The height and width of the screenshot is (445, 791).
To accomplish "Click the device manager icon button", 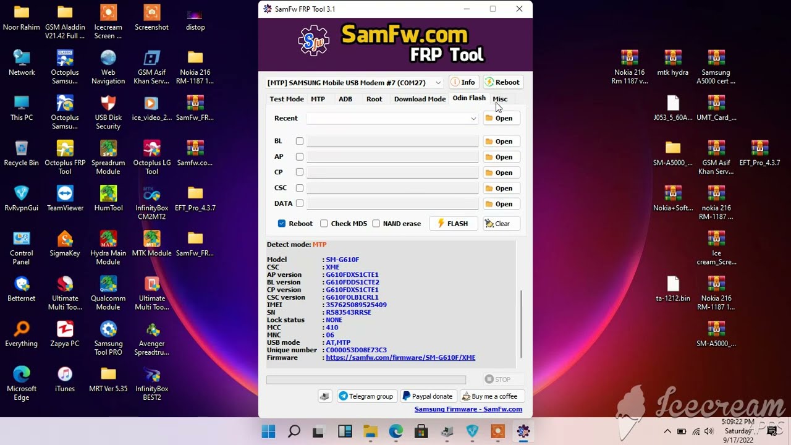I will pyautogui.click(x=324, y=396).
